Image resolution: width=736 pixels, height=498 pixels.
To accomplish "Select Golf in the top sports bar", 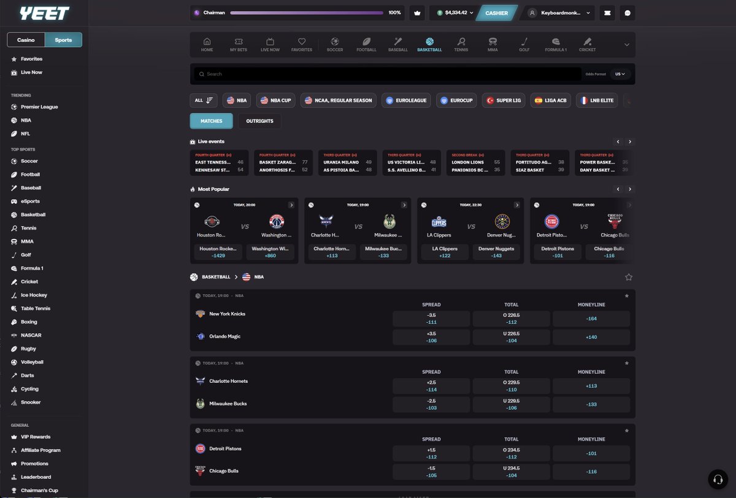I will (524, 45).
